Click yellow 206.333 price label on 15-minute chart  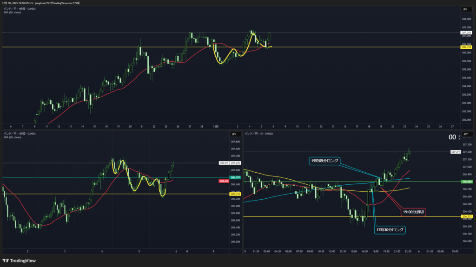click(x=467, y=216)
